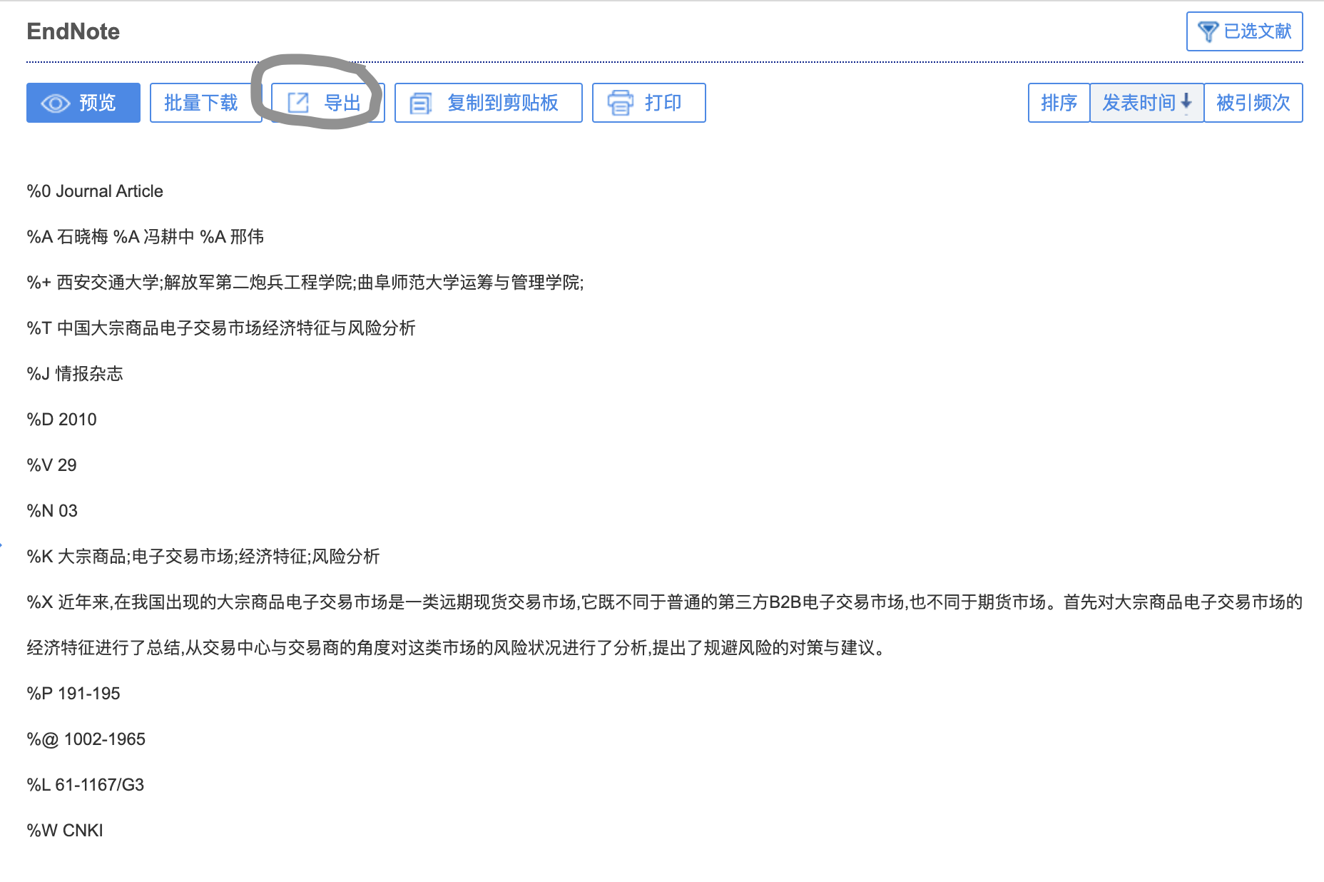
Task: Click the export arrow icon beside 导出
Action: [298, 103]
